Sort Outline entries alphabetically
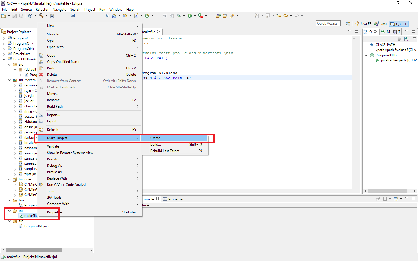The image size is (418, 261). 406,39
